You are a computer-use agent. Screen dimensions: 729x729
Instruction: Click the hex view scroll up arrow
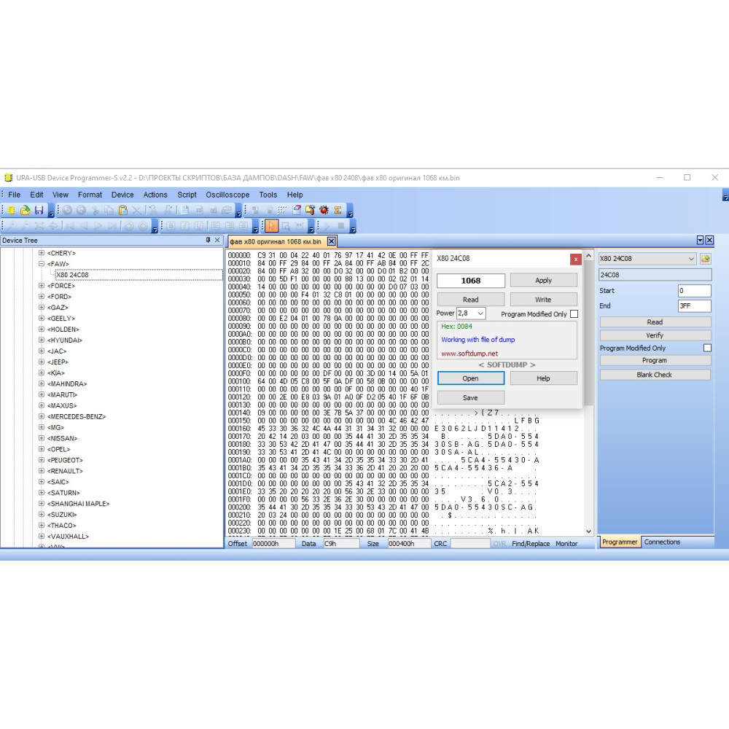pos(588,256)
